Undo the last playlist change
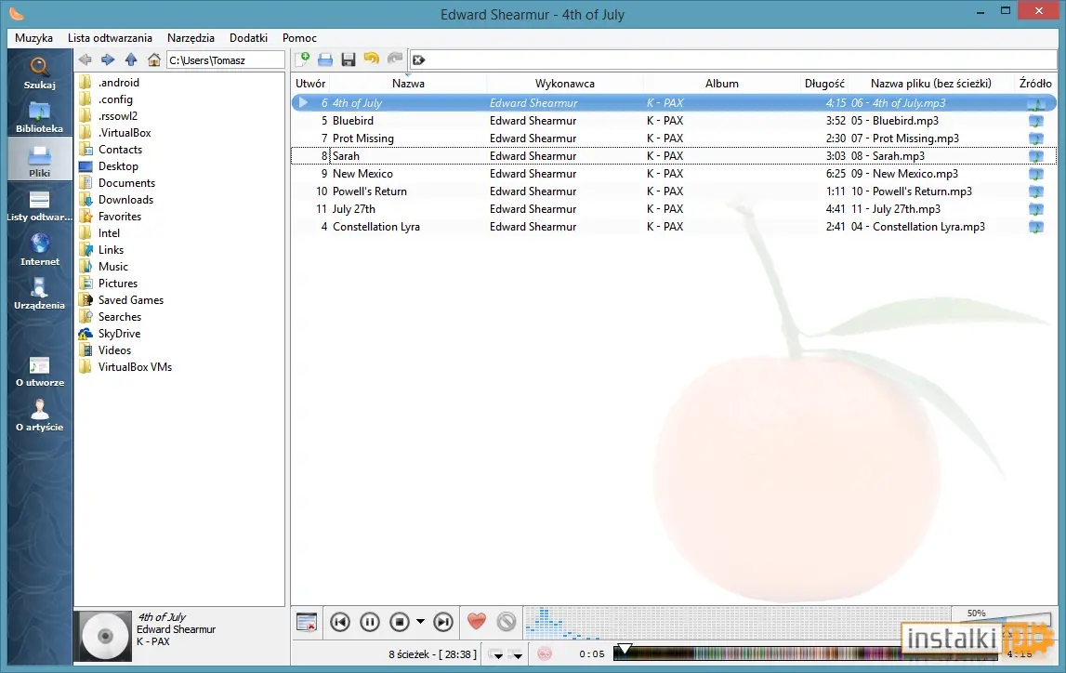The height and width of the screenshot is (673, 1066). (371, 59)
